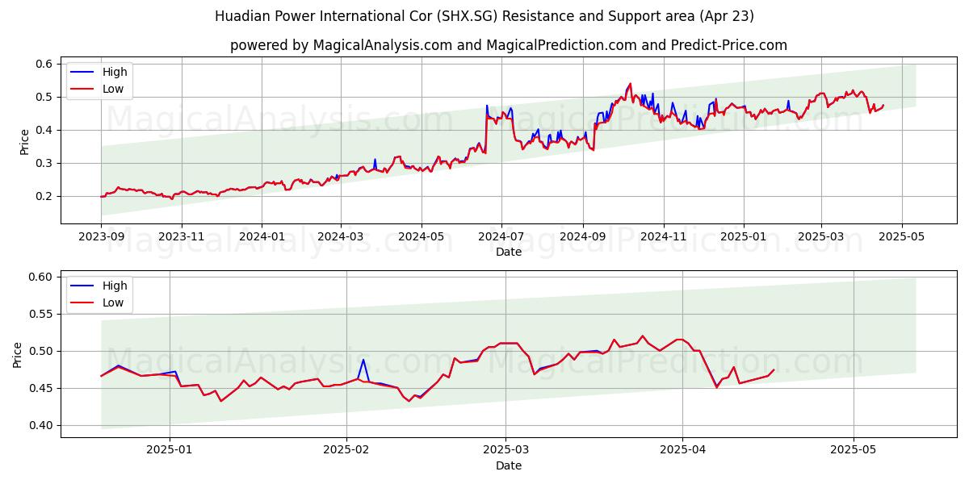Click the '2025-01' date label on top chart
The image size is (969, 484).
tap(744, 238)
